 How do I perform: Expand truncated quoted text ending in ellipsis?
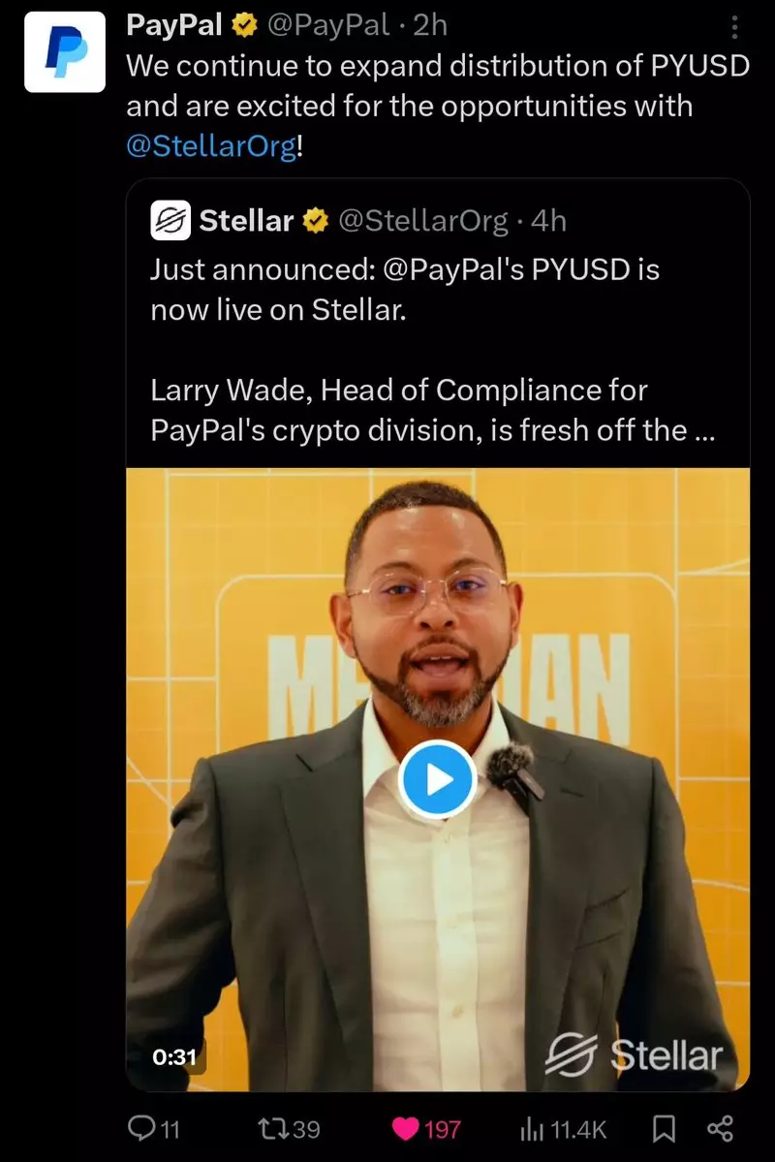[704, 430]
